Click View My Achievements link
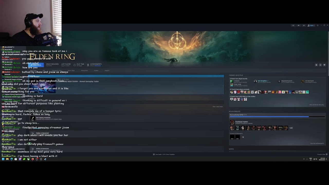The height and width of the screenshot is (185, 329). coord(317,143)
